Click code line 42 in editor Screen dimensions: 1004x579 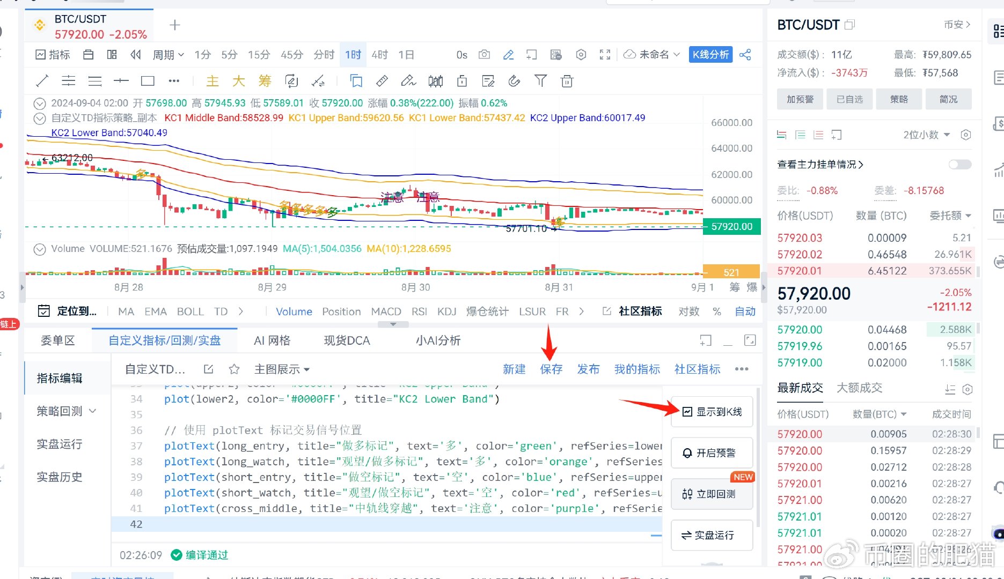386,524
